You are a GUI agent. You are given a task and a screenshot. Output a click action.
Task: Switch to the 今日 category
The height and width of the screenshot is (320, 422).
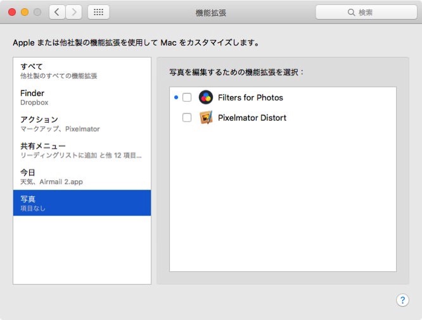click(x=82, y=177)
